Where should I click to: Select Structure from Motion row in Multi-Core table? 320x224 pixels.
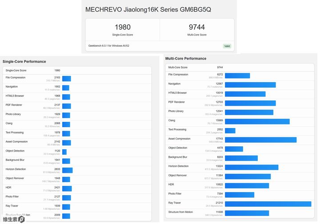point(240,213)
